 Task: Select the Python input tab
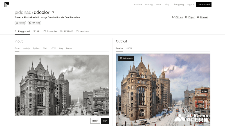[36, 48]
